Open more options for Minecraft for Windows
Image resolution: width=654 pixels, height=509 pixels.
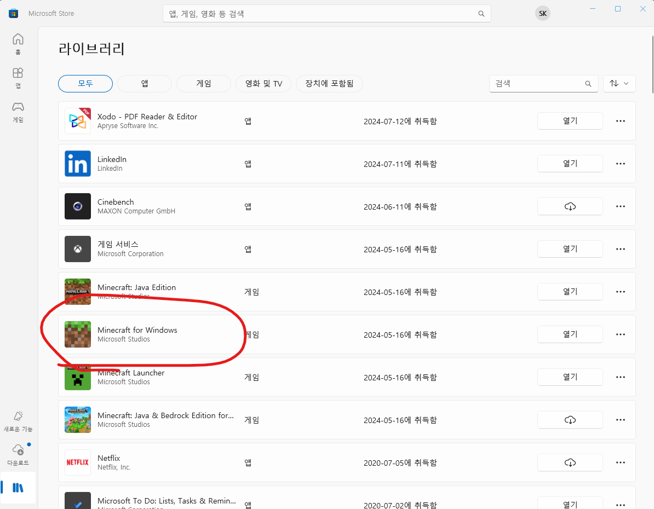point(620,334)
